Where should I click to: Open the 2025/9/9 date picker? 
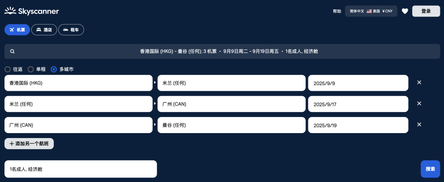tap(358, 83)
